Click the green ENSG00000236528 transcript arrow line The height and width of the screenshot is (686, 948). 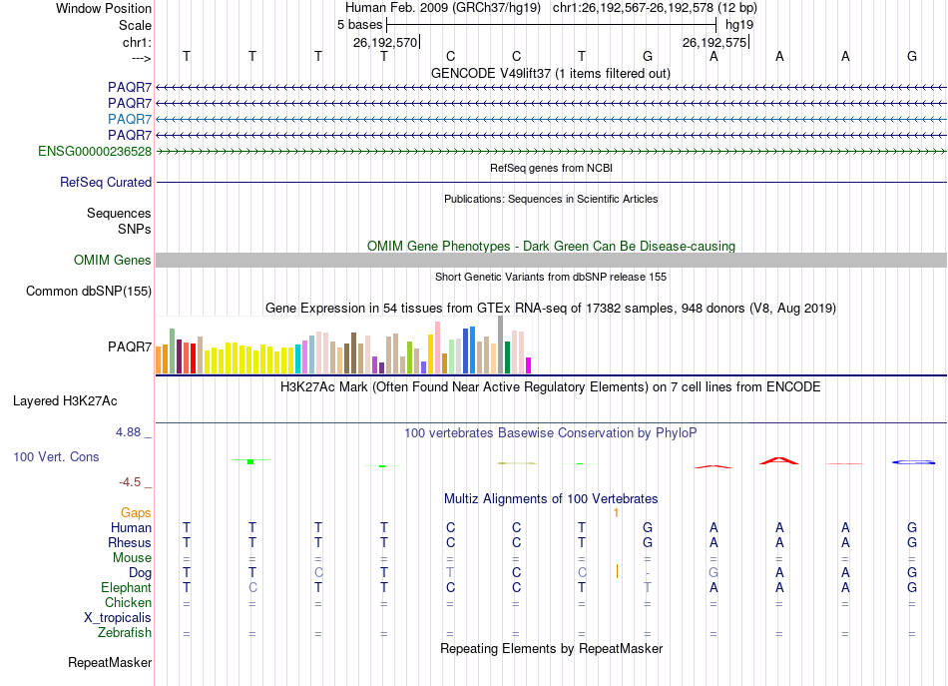click(551, 151)
